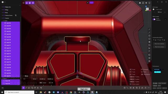
Task: Select the YZ construction plane
Action: click(159, 40)
